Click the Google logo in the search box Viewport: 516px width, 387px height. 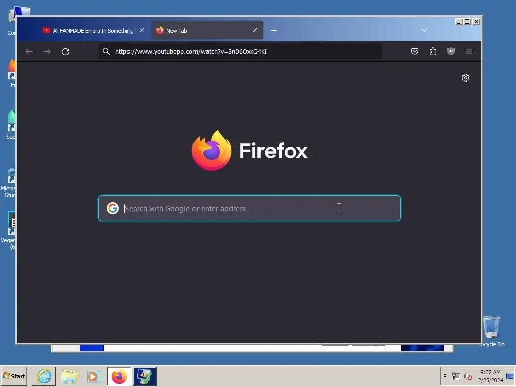pos(112,208)
